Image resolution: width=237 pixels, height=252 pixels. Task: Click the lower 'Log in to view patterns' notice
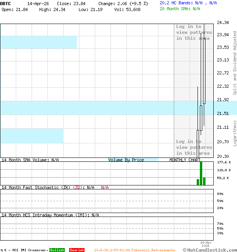194,147
